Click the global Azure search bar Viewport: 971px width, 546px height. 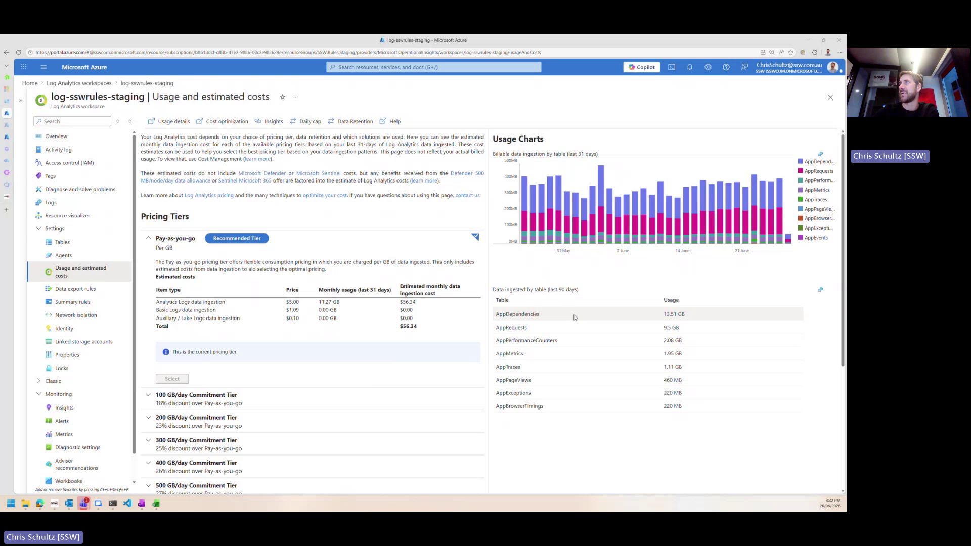point(434,67)
